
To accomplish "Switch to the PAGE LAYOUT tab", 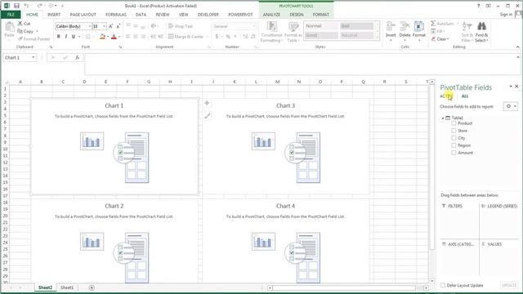I will point(83,15).
